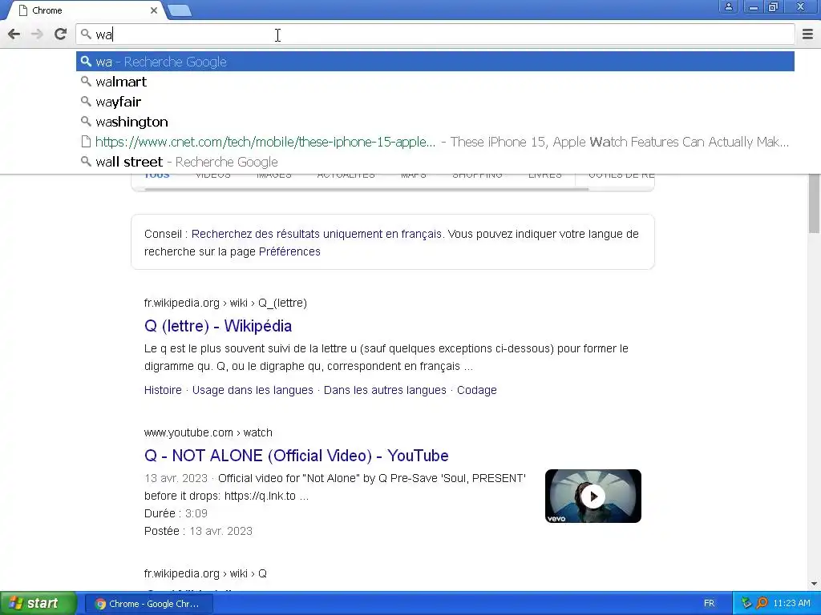Click the green shield tray icon
The height and width of the screenshot is (615, 821).
[x=746, y=604]
